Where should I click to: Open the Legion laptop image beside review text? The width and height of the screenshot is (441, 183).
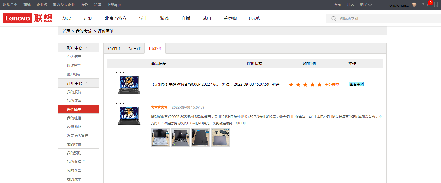tap(129, 114)
